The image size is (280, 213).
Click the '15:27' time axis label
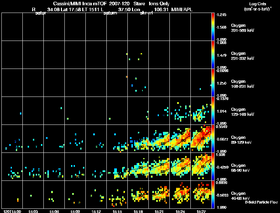201,211
